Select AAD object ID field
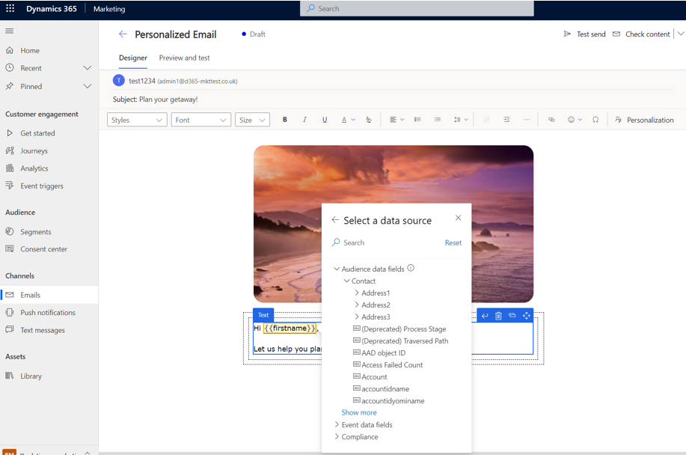 (379, 352)
